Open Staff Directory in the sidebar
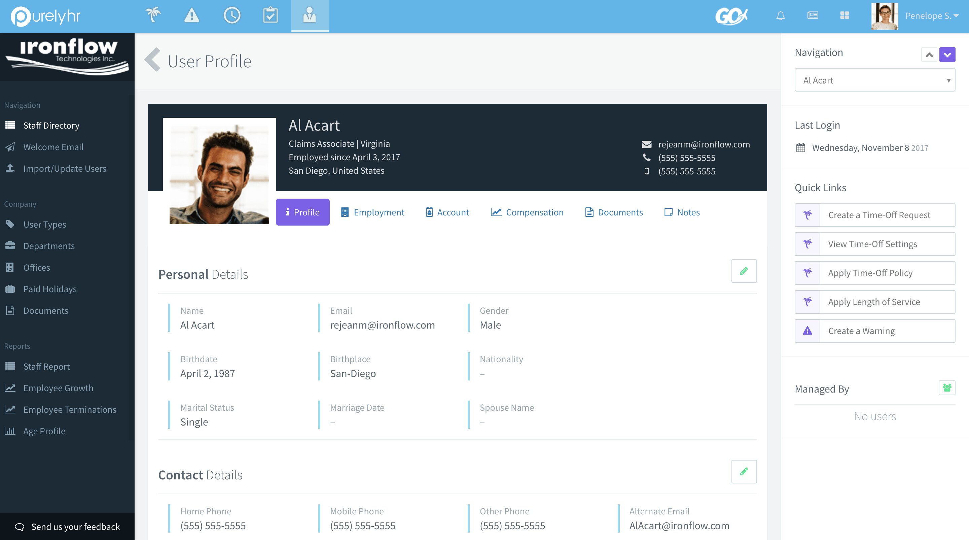The height and width of the screenshot is (540, 969). pyautogui.click(x=51, y=125)
